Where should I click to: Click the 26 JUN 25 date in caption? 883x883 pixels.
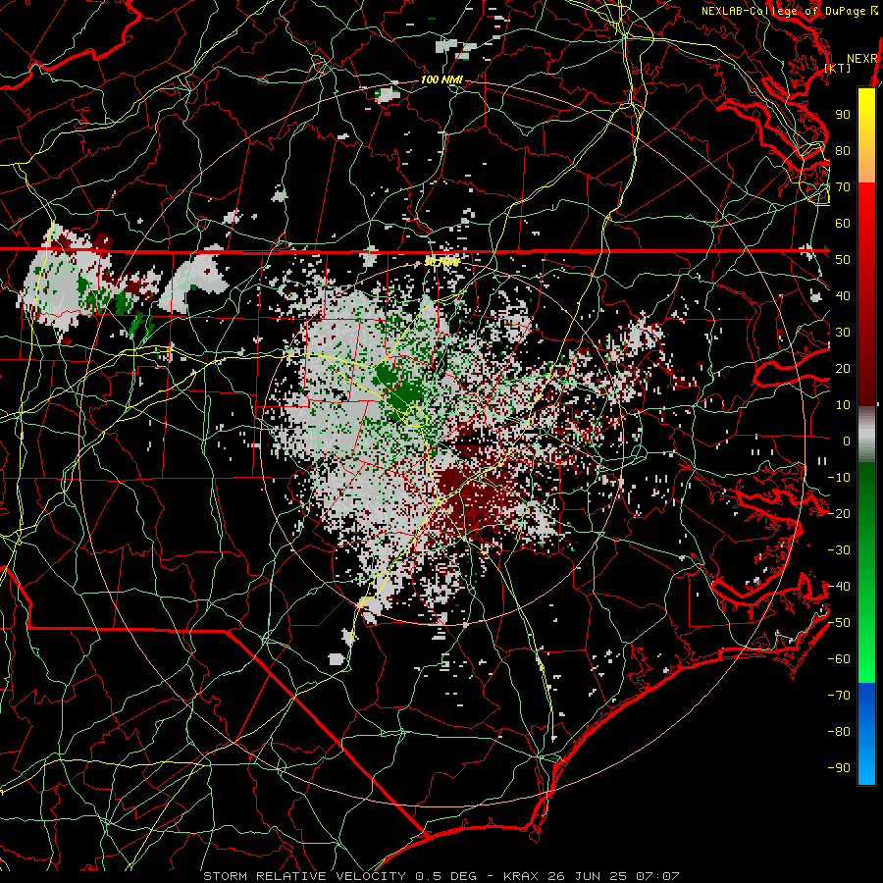[x=588, y=876]
